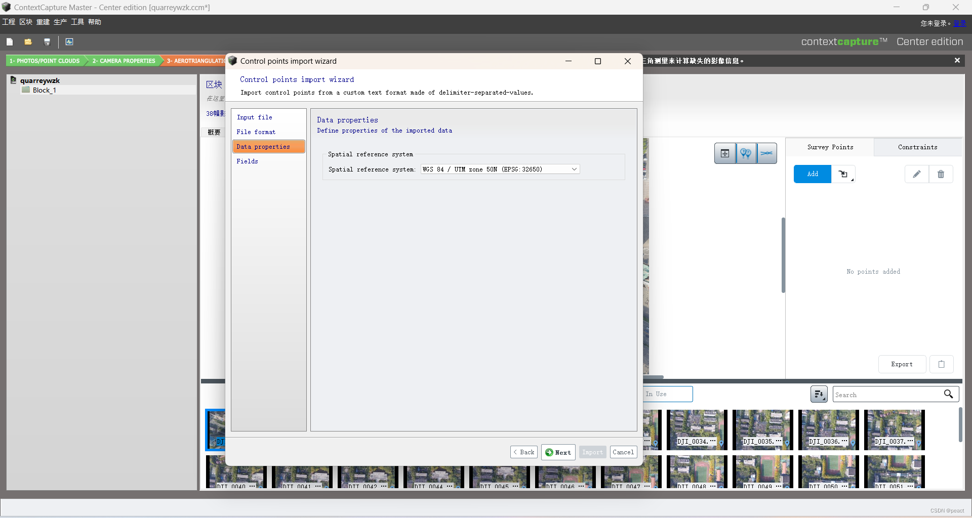Viewport: 972px width, 518px height.
Task: Edit the selected survey point
Action: pos(917,174)
